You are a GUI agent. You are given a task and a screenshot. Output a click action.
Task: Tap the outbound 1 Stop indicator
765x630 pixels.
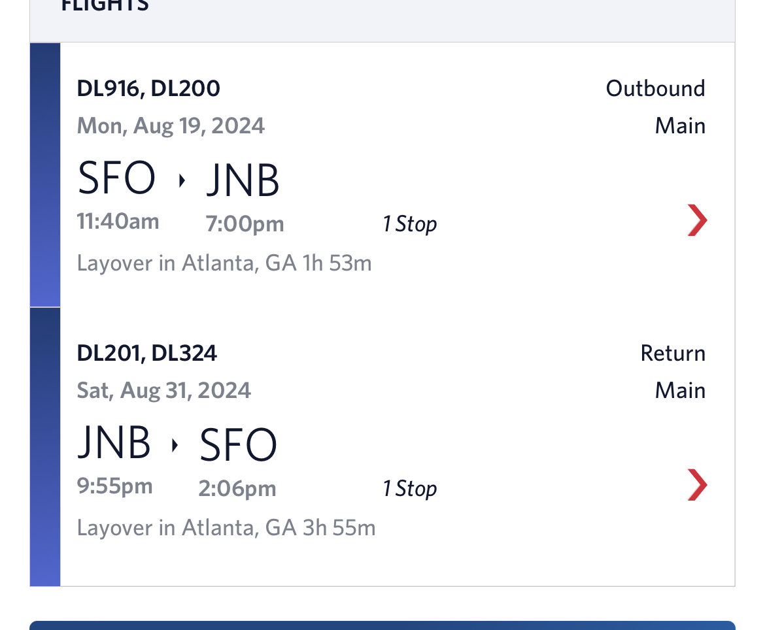tap(409, 224)
